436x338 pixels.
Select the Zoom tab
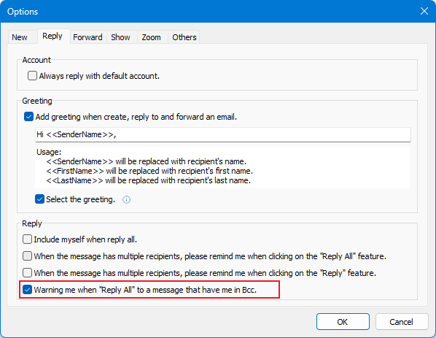[x=151, y=37]
